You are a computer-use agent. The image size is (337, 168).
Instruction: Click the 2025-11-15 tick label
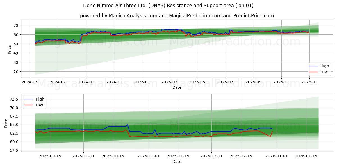[178, 156]
